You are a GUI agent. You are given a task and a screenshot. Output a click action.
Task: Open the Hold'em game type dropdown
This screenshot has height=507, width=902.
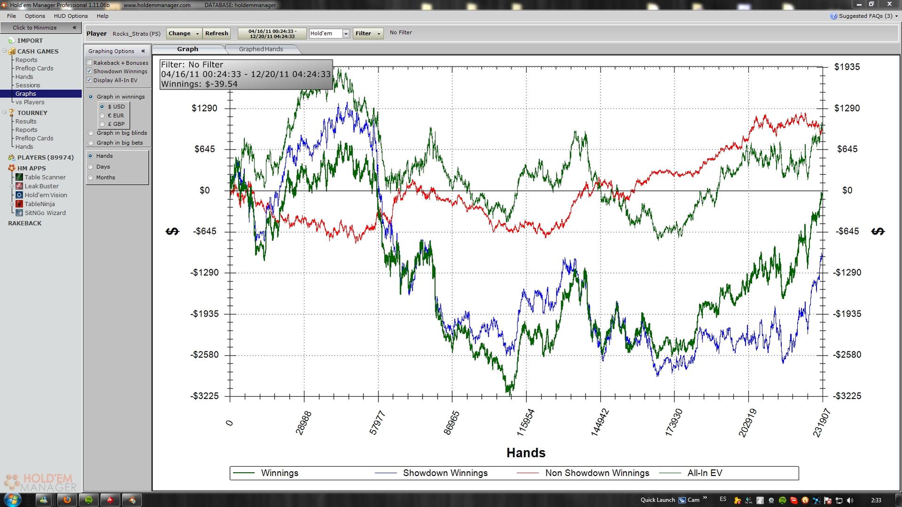[x=346, y=34]
